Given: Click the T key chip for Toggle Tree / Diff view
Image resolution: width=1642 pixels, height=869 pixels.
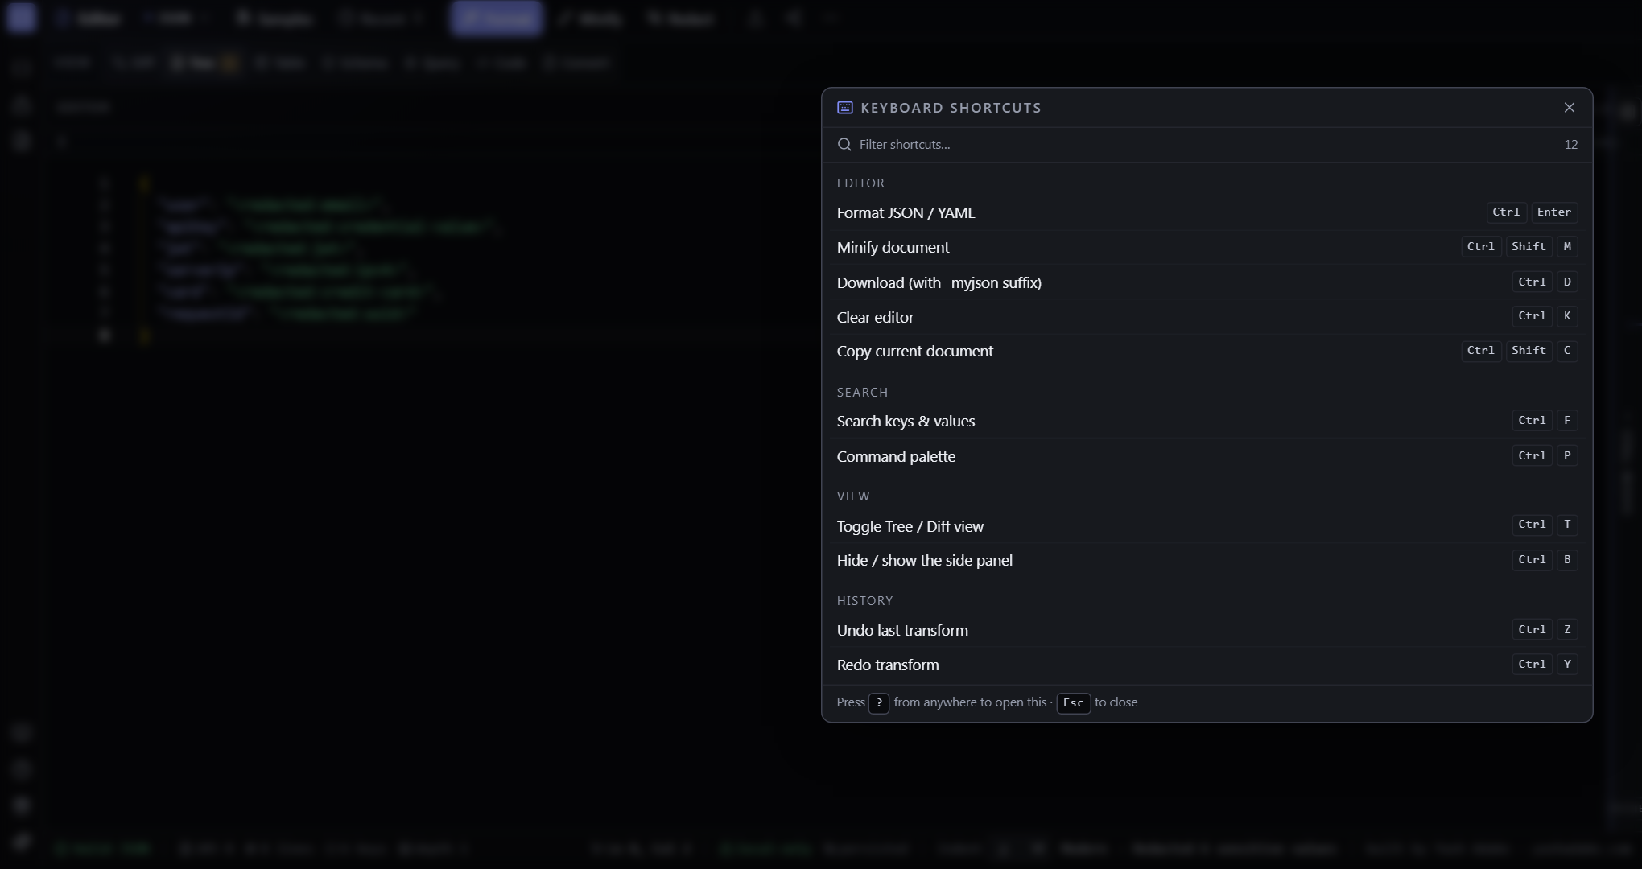Looking at the screenshot, I should click(1567, 525).
